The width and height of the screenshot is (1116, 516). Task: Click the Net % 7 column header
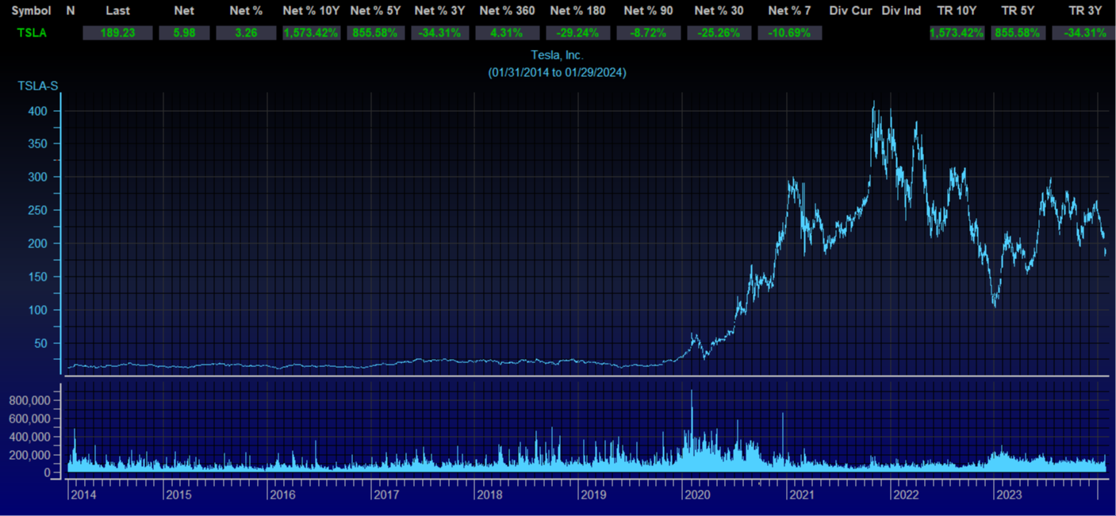[789, 11]
